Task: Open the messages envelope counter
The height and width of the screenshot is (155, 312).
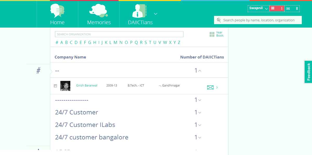Action: pos(292,9)
